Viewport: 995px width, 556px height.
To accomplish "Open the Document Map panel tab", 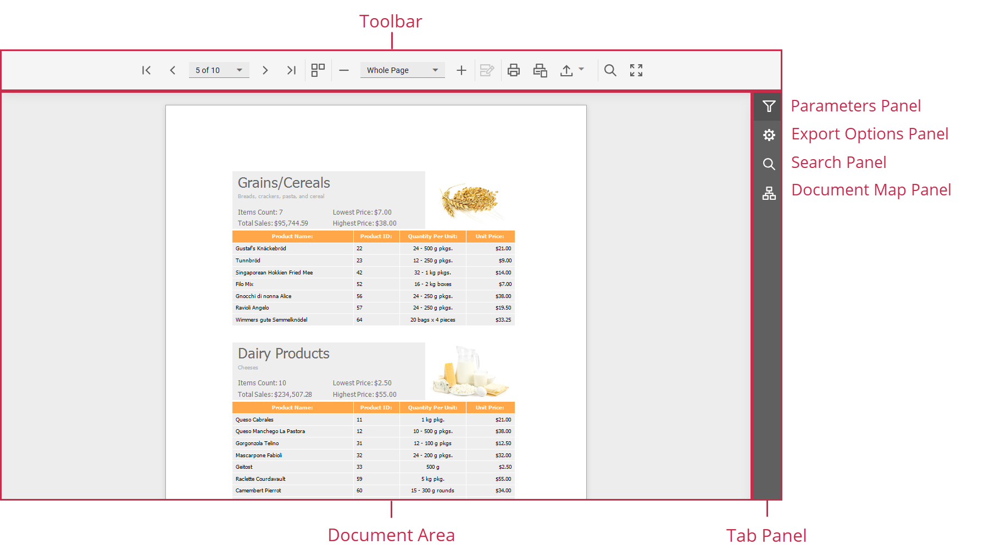I will pyautogui.click(x=769, y=193).
